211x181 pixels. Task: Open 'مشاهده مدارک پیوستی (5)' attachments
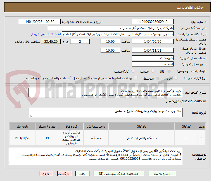[x=119, y=174]
